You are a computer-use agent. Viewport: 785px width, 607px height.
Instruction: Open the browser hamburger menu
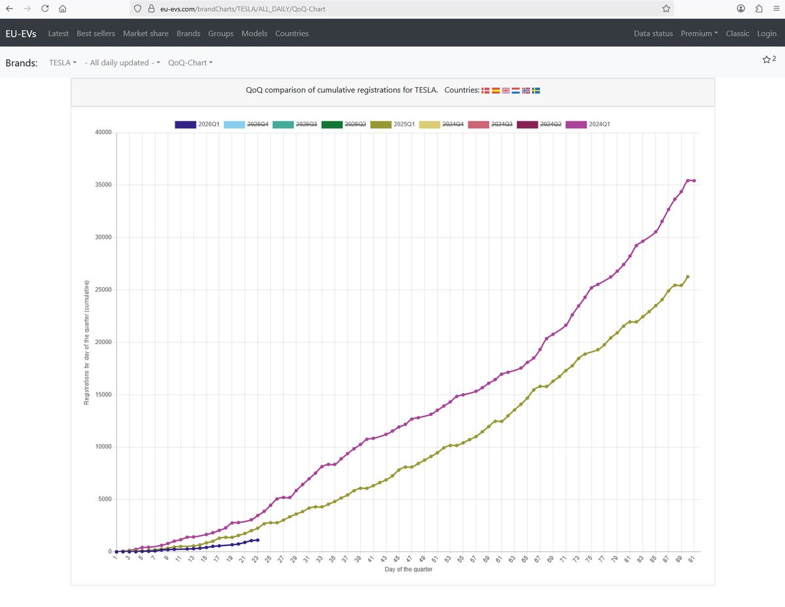(x=776, y=9)
